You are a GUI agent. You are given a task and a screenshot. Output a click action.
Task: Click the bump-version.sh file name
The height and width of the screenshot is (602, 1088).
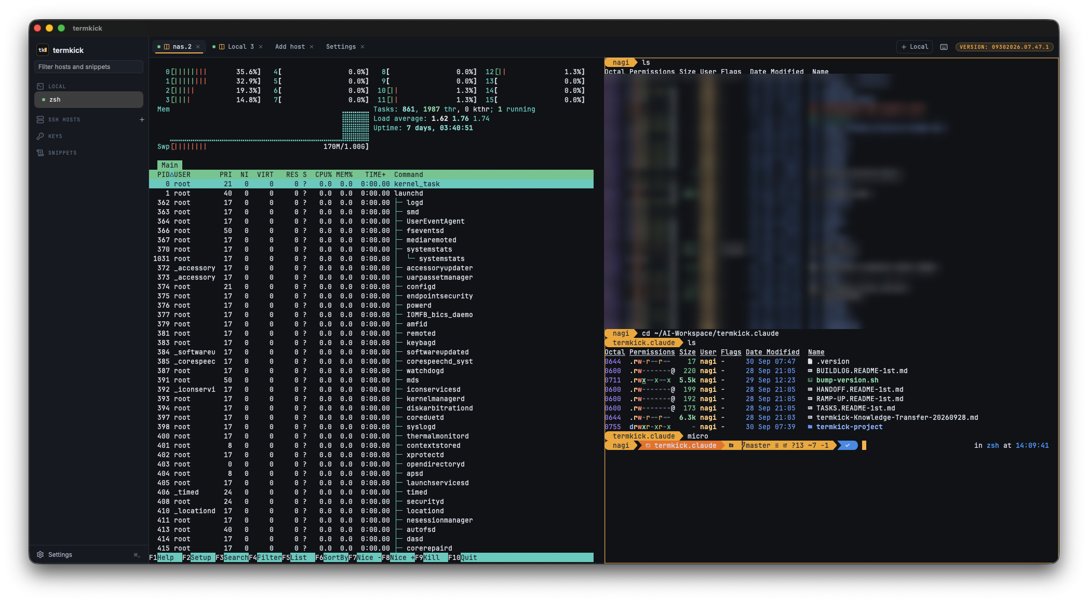click(x=847, y=380)
